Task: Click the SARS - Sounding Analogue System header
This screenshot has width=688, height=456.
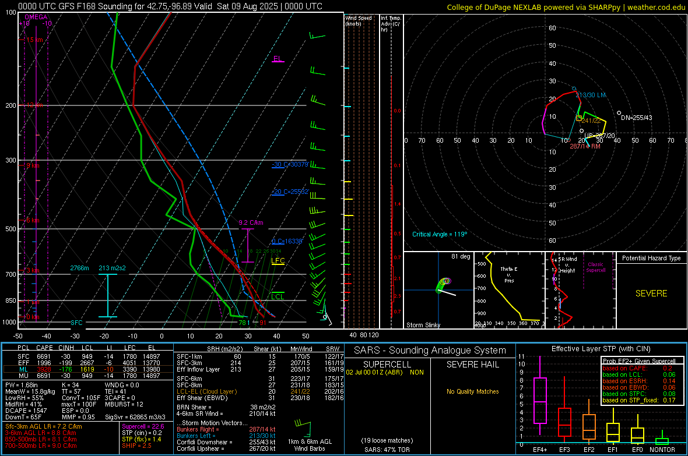Action: [x=430, y=351]
